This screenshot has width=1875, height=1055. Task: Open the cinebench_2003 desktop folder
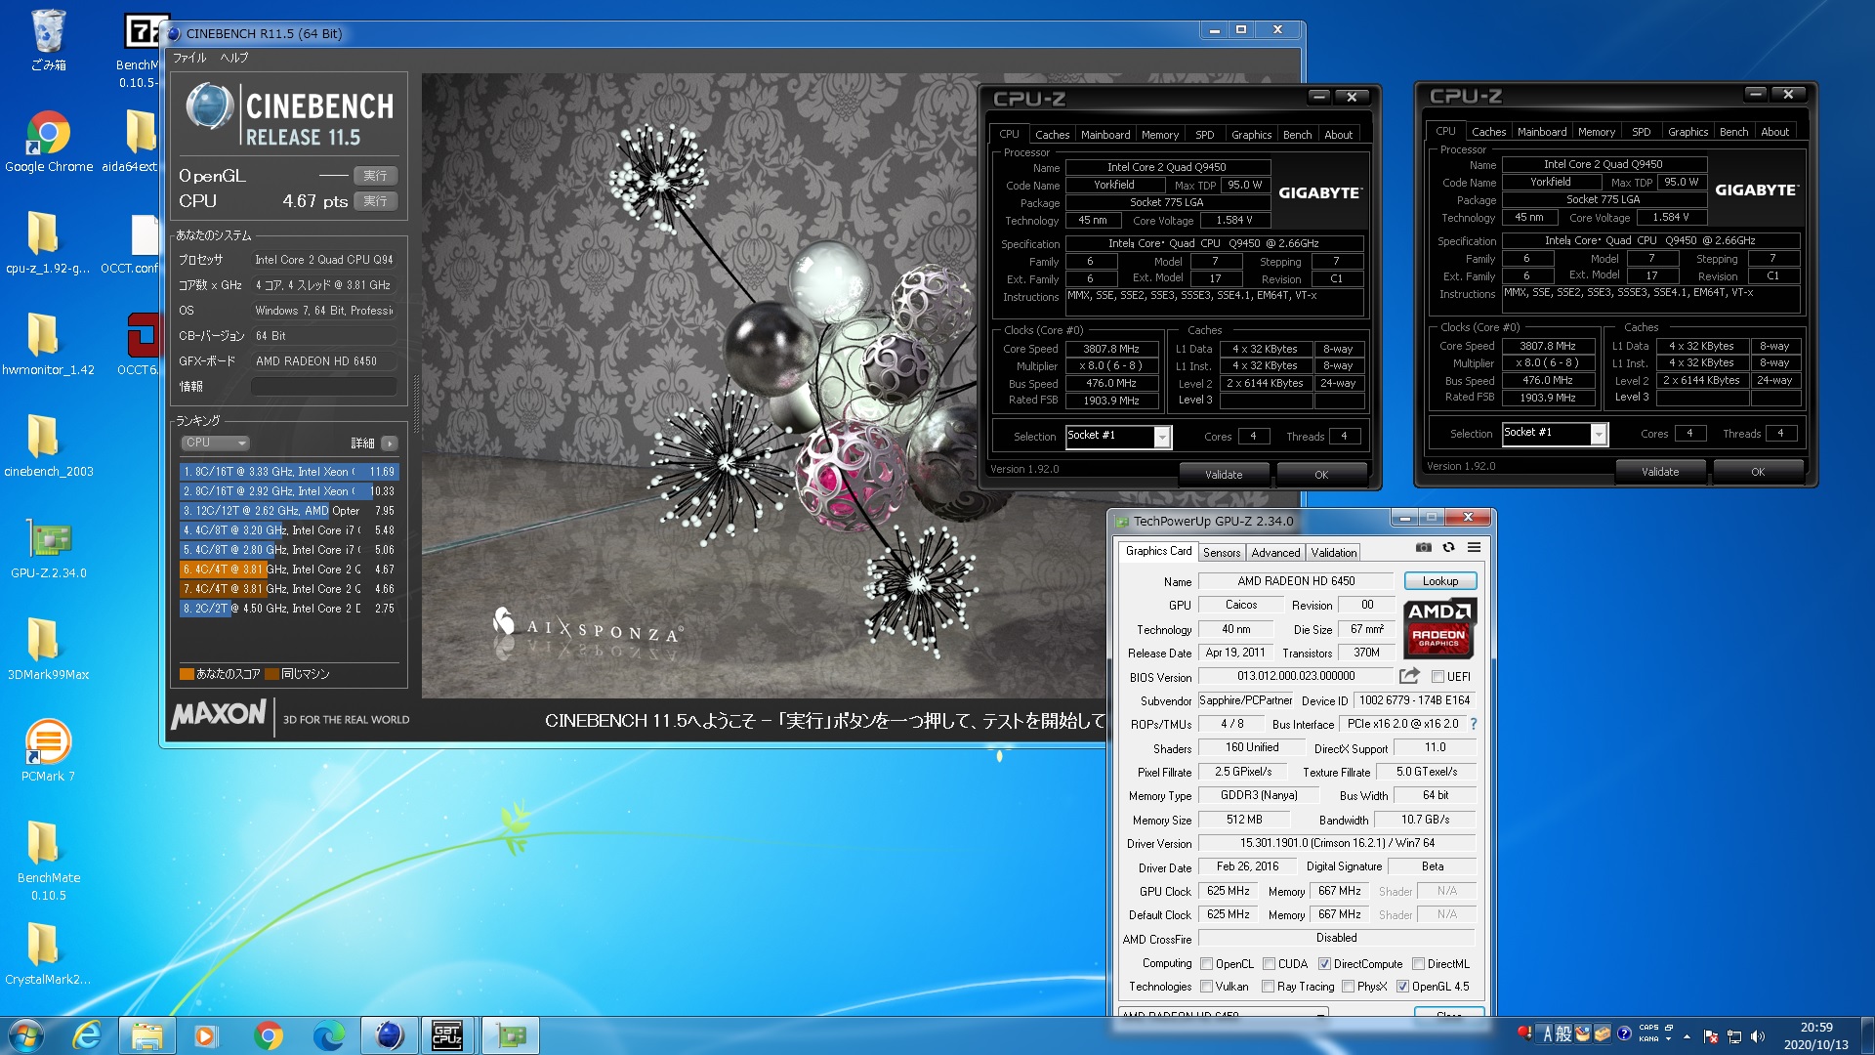click(x=49, y=445)
